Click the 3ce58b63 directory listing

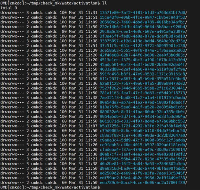pyautogui.click(x=143, y=50)
